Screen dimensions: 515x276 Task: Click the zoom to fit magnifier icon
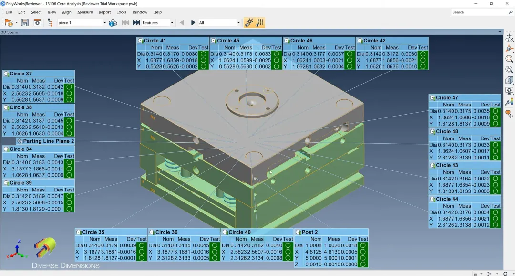(x=509, y=59)
